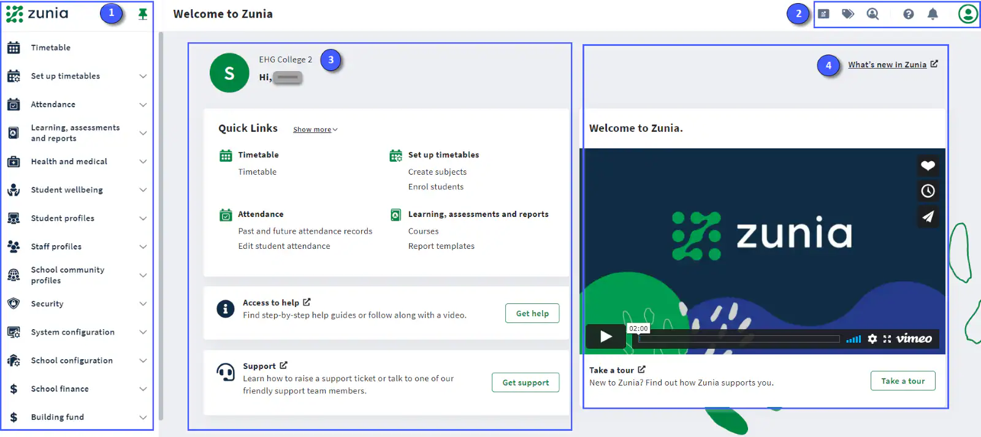Click the System configuration sidebar icon

13,332
